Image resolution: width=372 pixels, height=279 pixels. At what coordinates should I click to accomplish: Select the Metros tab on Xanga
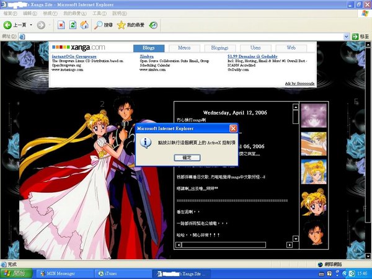pos(184,48)
